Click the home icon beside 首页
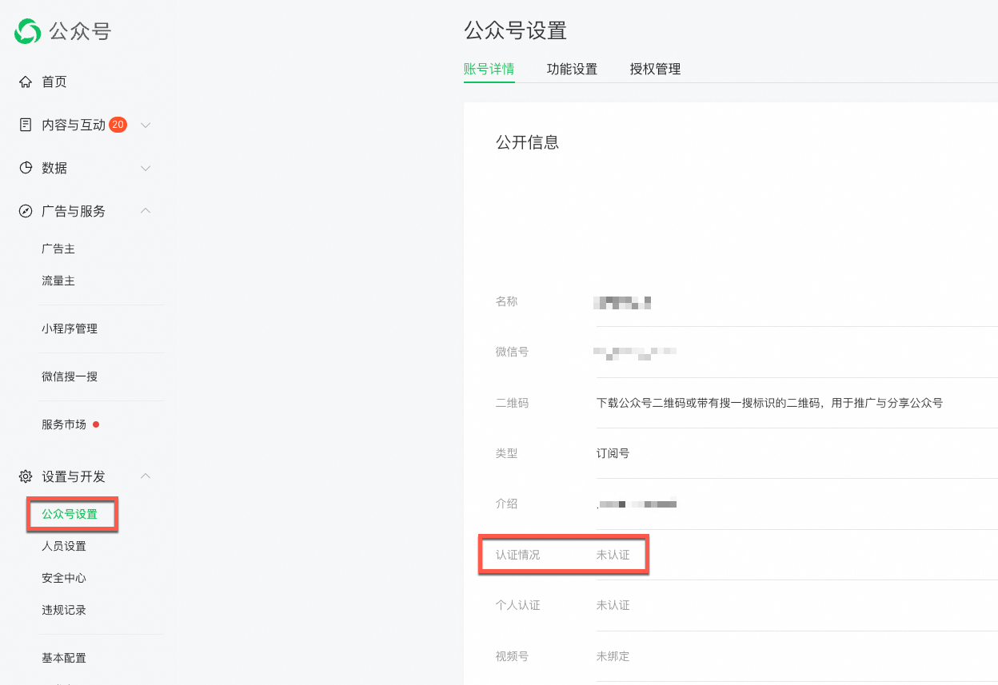 tap(26, 82)
